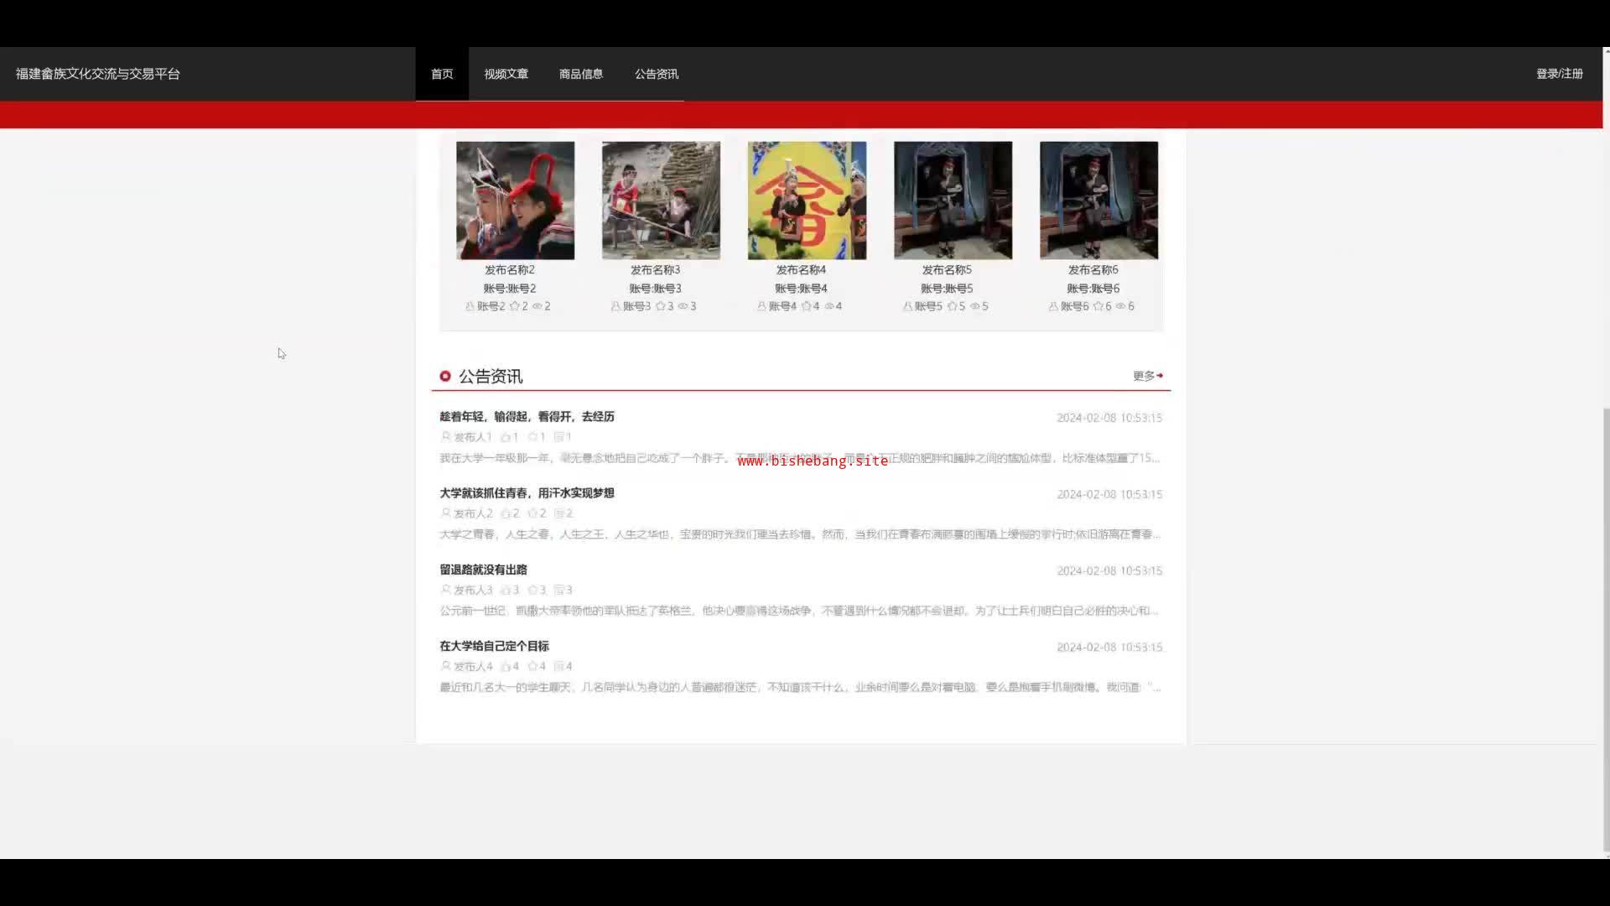Click comment icon on 留退路就没有出路 post
Viewport: 1610px width, 906px height.
pos(558,590)
